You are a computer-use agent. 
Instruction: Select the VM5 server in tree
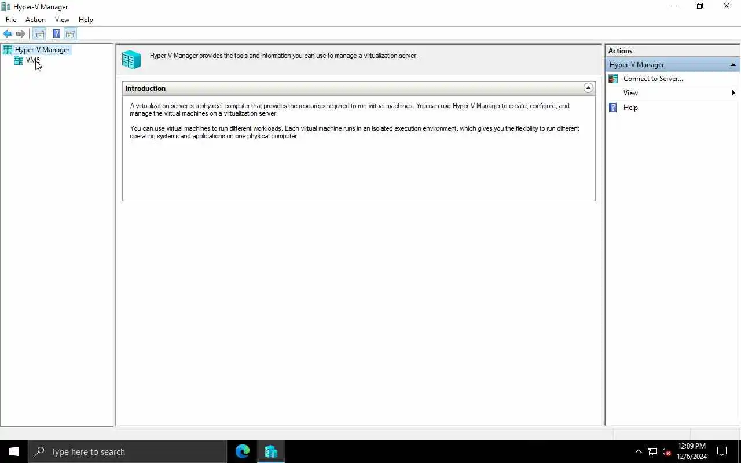tap(33, 60)
